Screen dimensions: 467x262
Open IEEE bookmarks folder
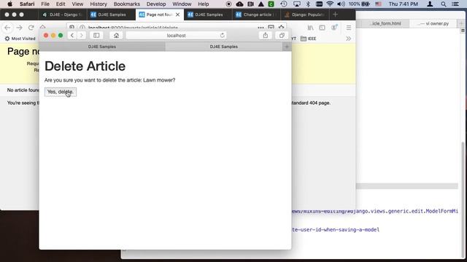pyautogui.click(x=308, y=39)
